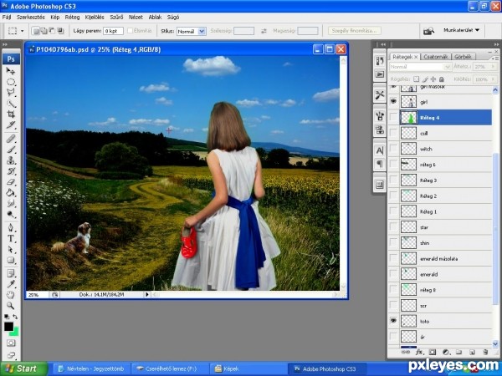Screen dimensions: 502x376
Task: Switch to the Csatornák tab
Action: pos(435,57)
